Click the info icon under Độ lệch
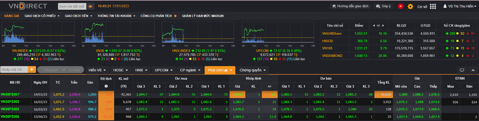Image resolution: width=479 pixels, height=121 pixels. [106, 86]
